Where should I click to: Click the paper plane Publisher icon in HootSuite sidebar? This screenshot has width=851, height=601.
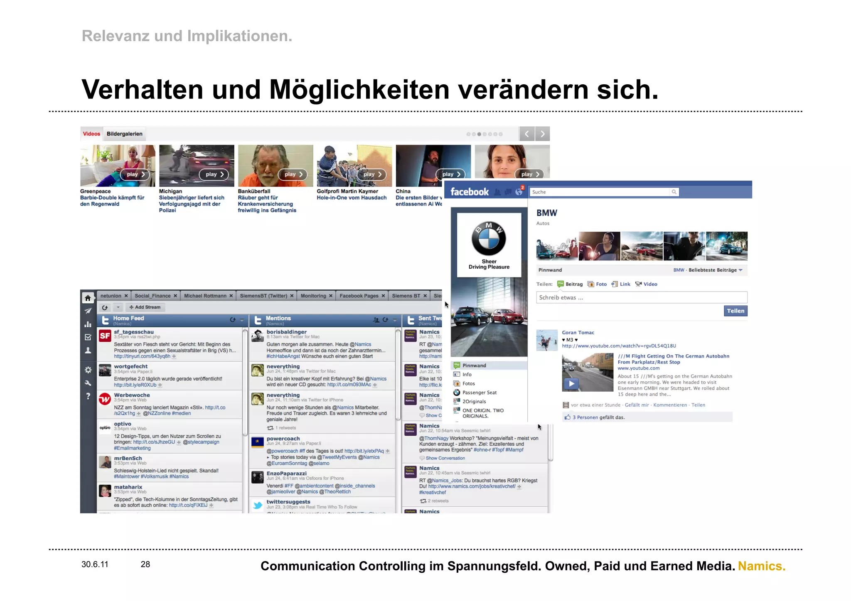(88, 311)
